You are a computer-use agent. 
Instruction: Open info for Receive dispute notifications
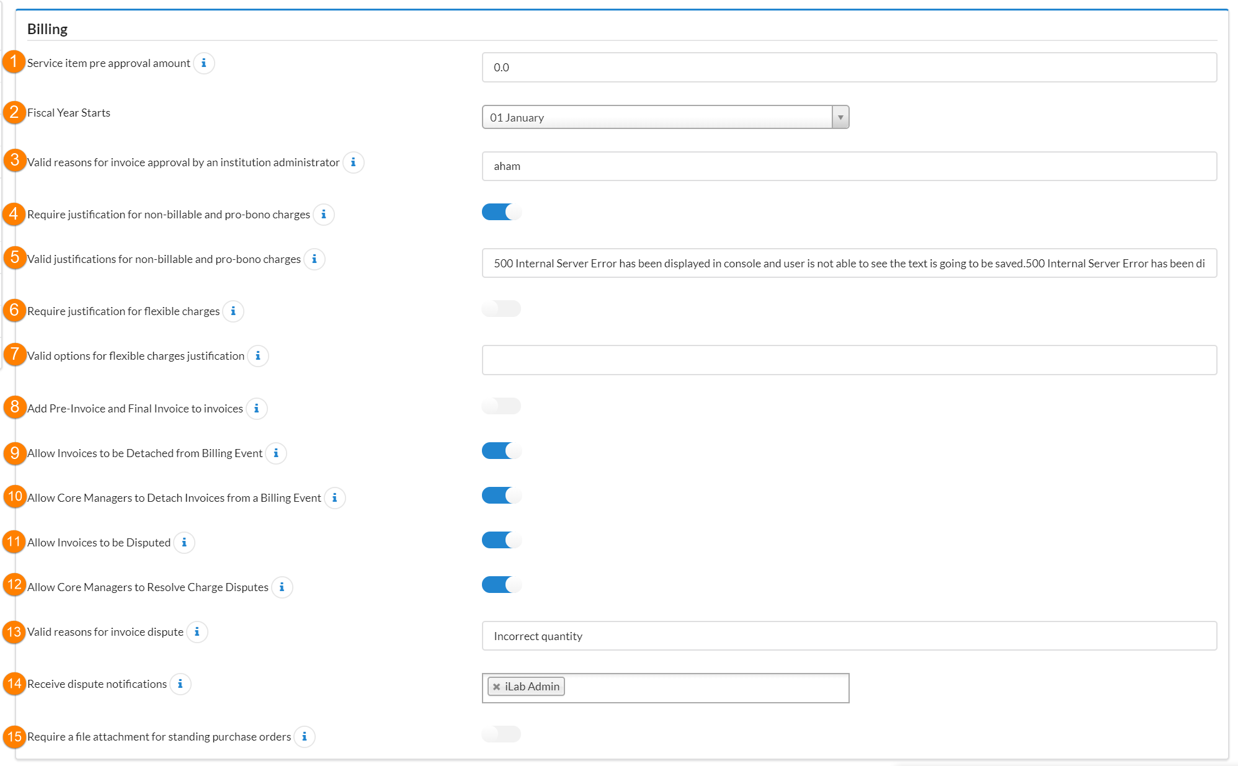point(180,684)
